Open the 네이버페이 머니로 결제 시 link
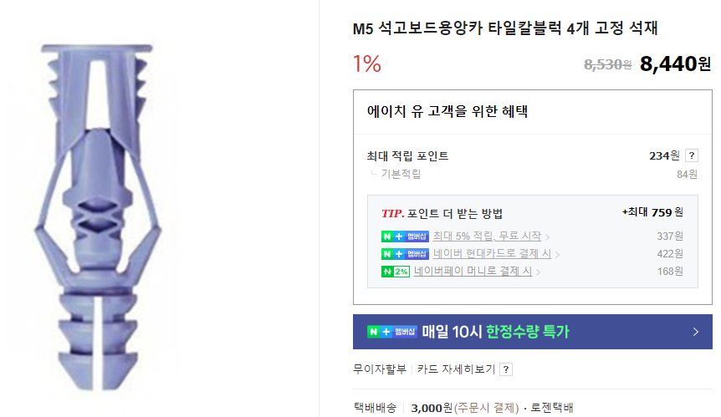Screen dimensions: 721x417 tap(473, 272)
